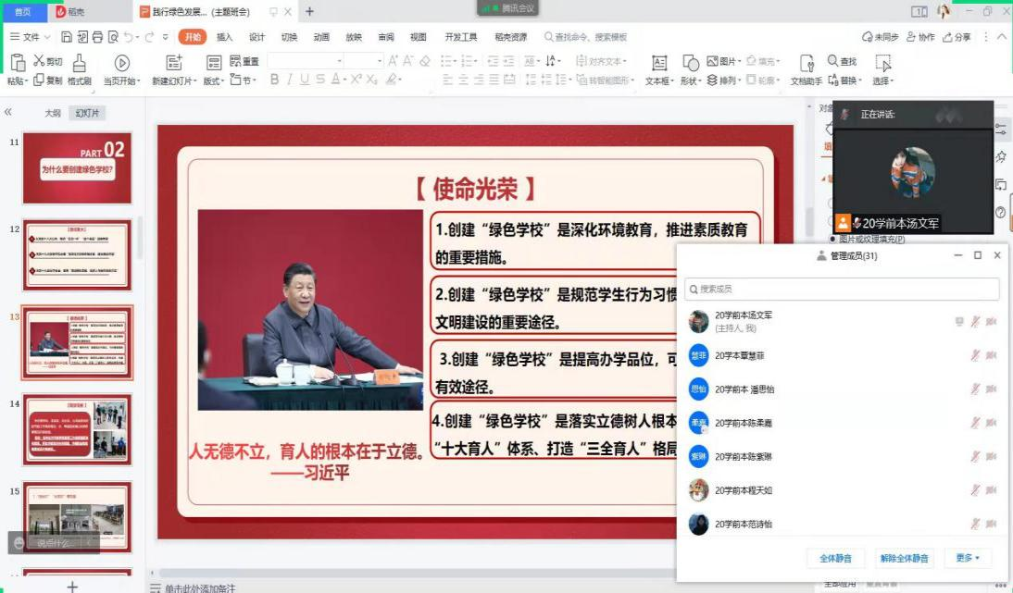Click the Share (分享) icon
1013x593 pixels.
pos(957,37)
